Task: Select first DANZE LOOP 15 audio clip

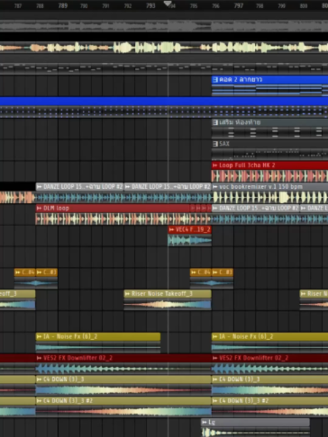Action: click(x=80, y=193)
